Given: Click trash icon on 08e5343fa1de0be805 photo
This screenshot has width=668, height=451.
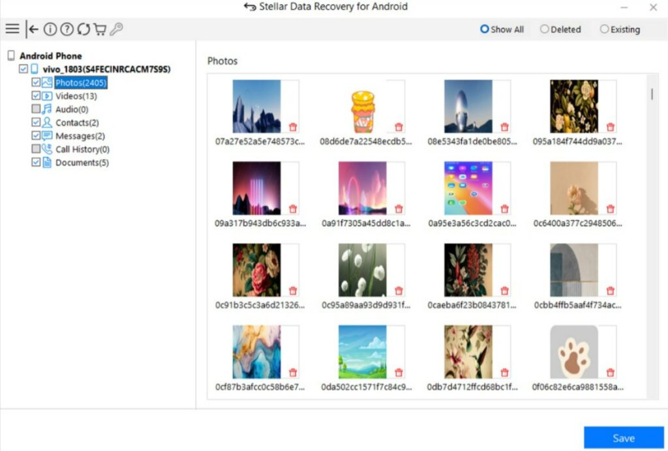Looking at the screenshot, I should [x=505, y=127].
